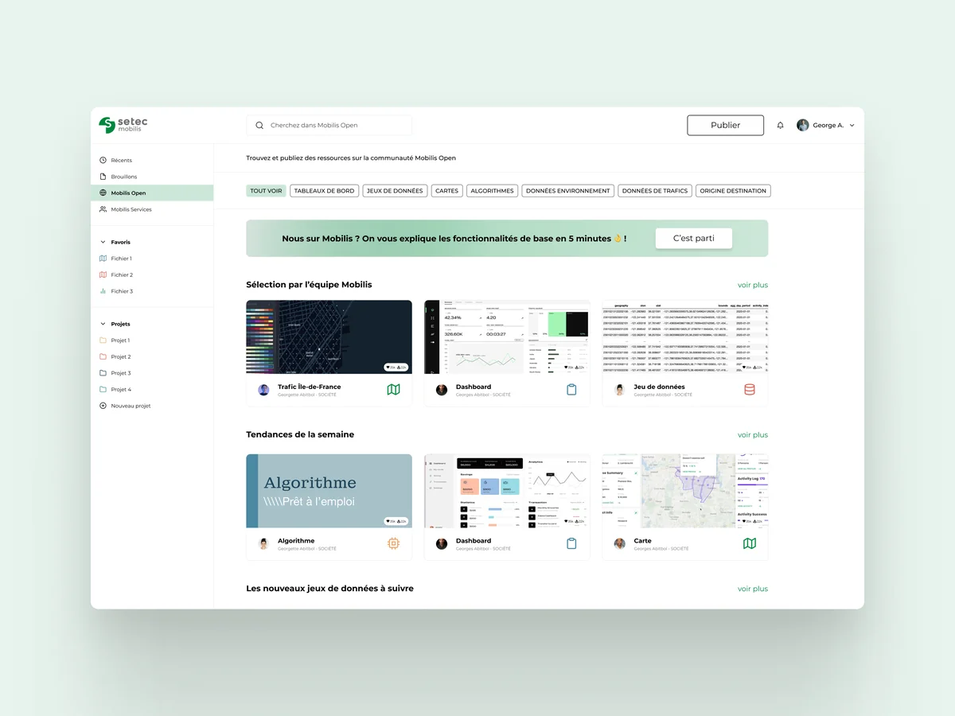Click the document icon beside Brouillons
The width and height of the screenshot is (955, 716).
point(103,177)
